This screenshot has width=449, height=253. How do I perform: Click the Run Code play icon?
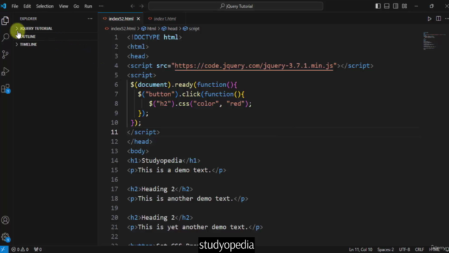(x=429, y=19)
